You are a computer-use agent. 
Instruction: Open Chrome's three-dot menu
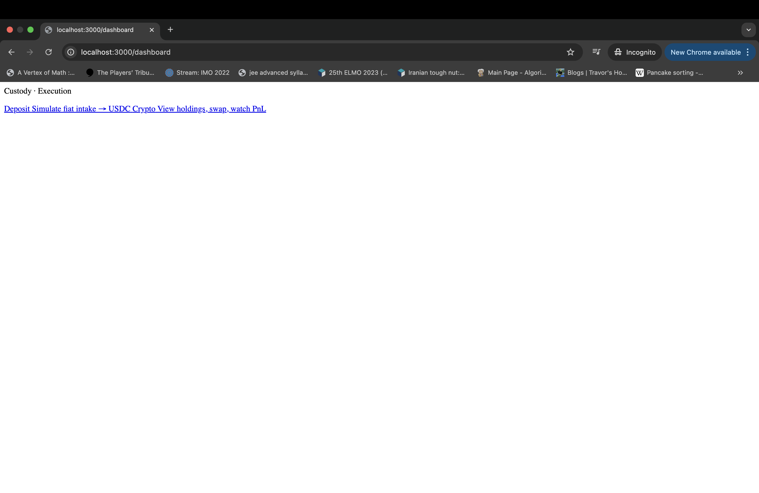tap(748, 52)
